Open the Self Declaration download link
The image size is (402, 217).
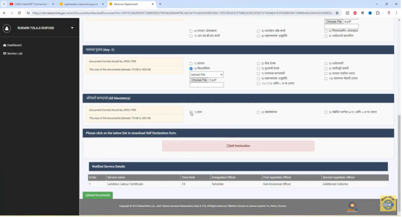(238, 146)
